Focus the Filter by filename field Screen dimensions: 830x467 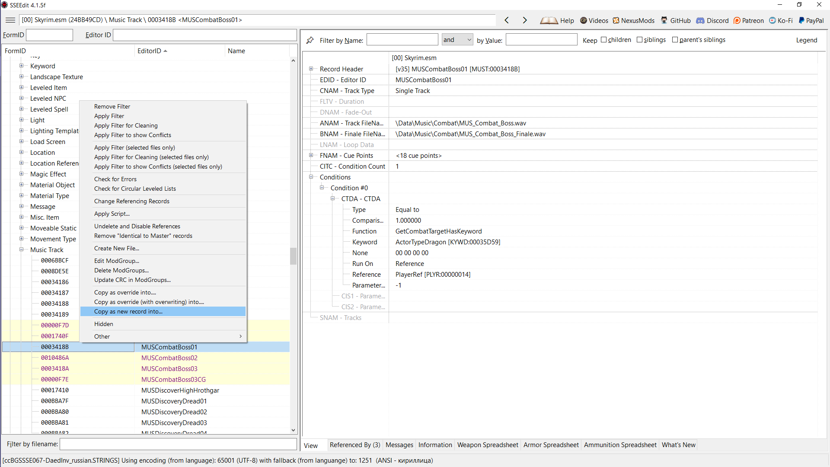pyautogui.click(x=178, y=444)
